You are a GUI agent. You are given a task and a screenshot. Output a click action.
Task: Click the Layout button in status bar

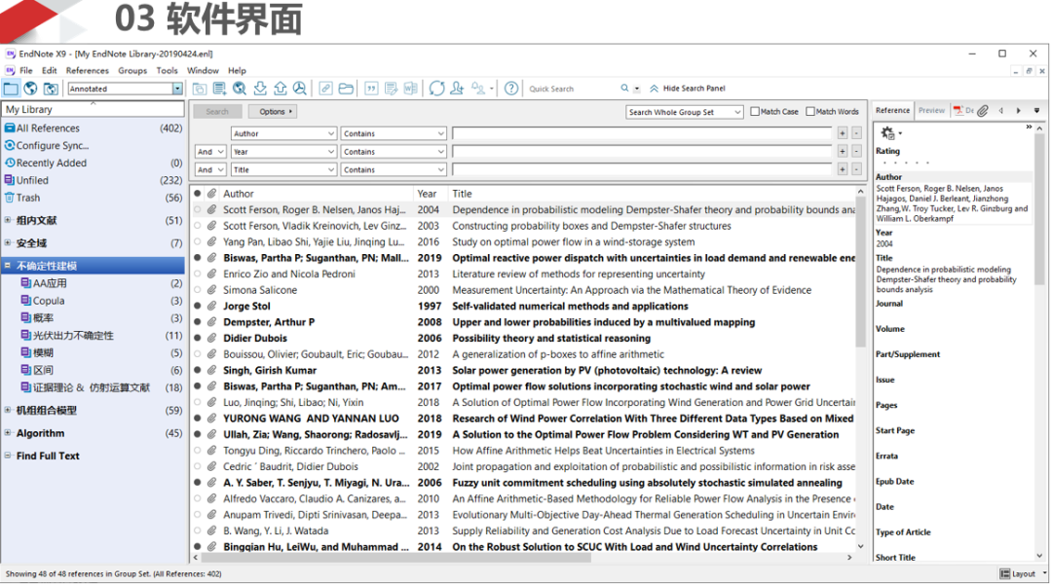click(1019, 574)
